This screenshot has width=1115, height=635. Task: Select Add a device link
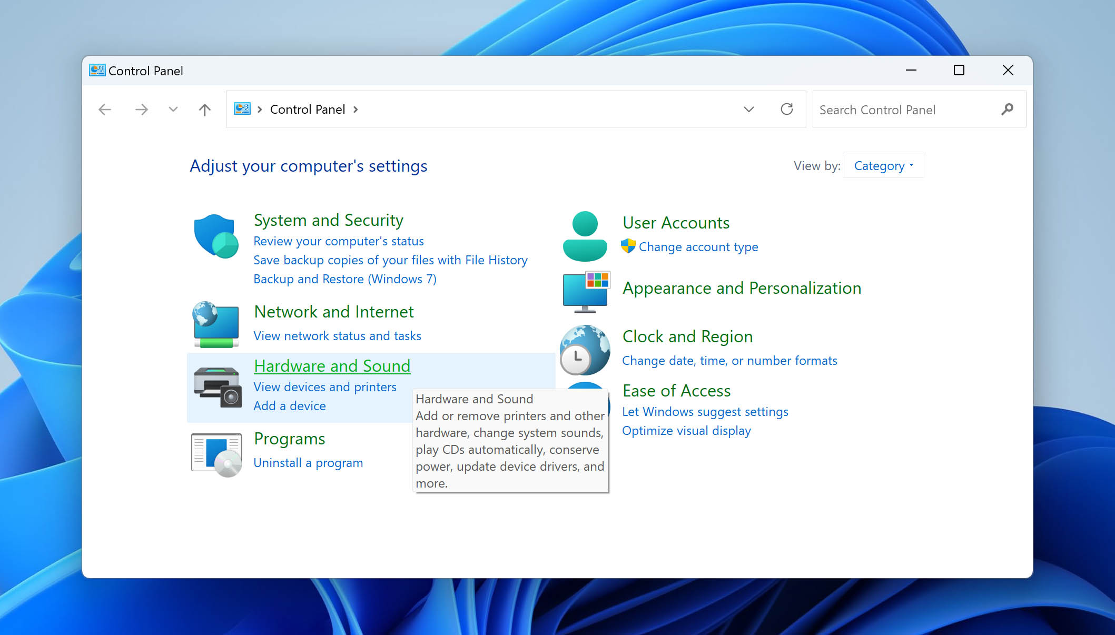(290, 406)
